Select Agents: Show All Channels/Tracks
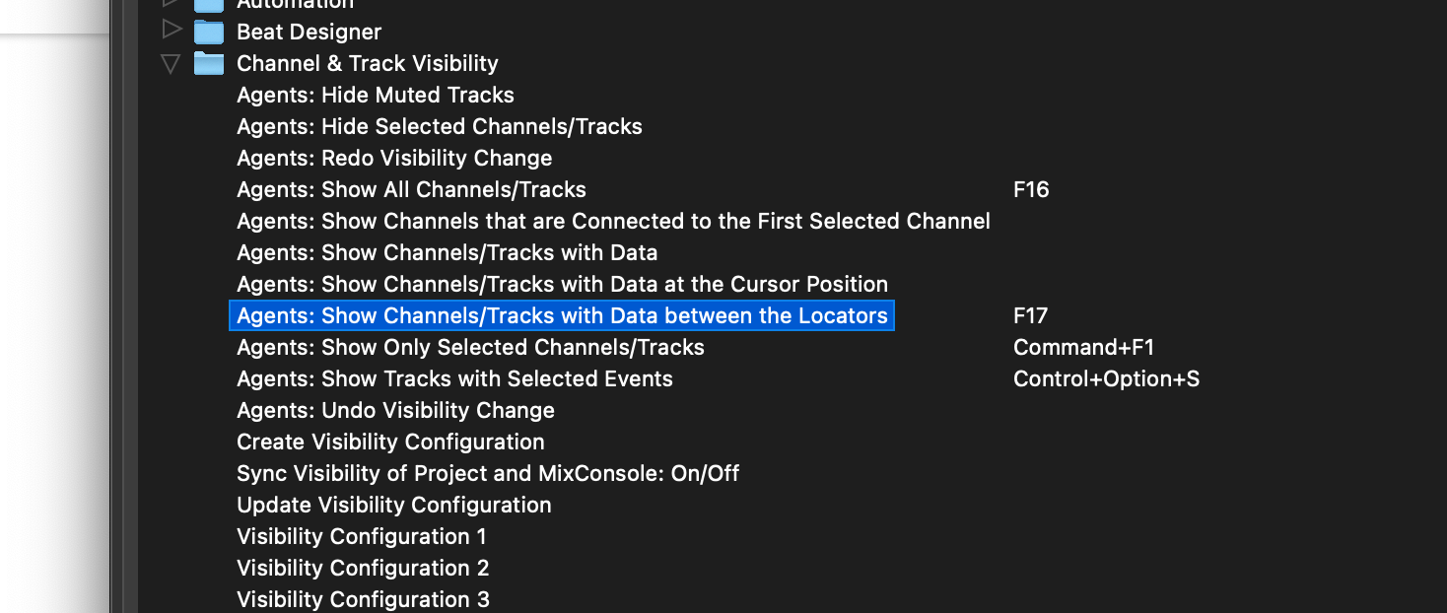The image size is (1447, 613). 411,189
